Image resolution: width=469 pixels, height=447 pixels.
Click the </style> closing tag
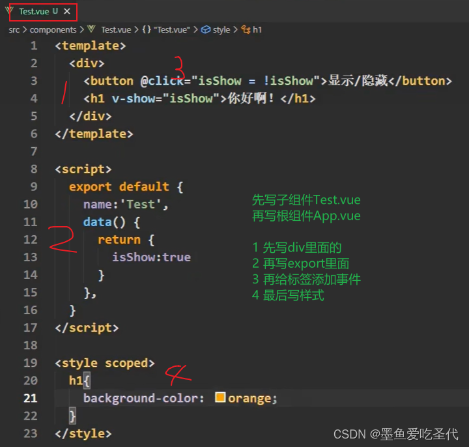83,434
